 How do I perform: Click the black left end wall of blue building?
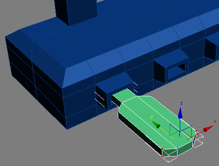point(35,81)
